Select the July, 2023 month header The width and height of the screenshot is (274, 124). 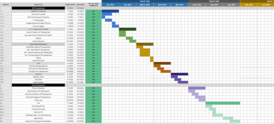coord(214,5)
